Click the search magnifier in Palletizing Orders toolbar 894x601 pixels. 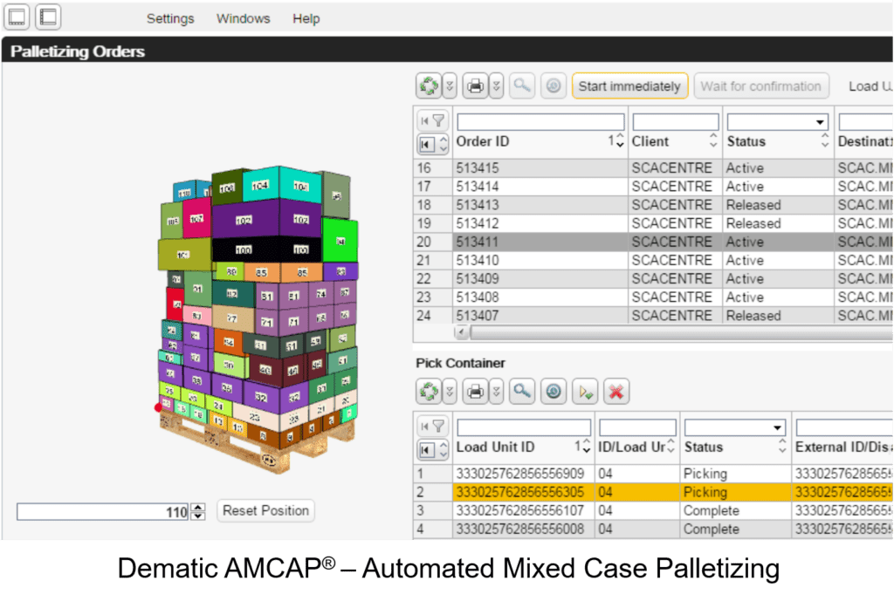tap(522, 86)
